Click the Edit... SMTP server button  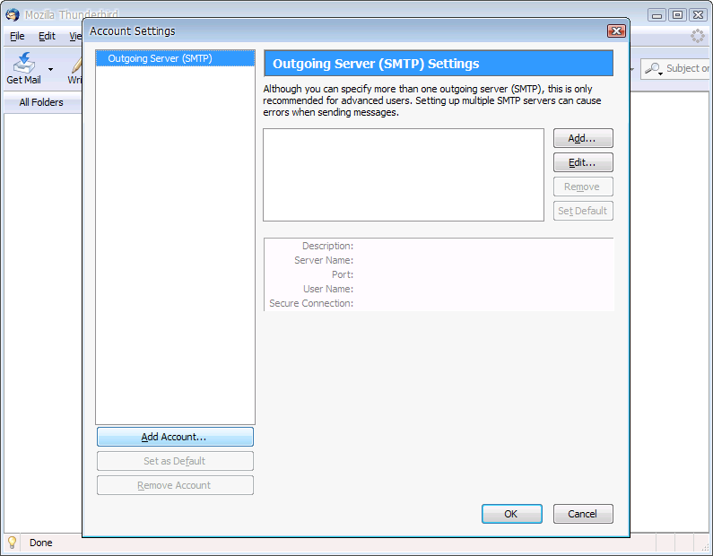pos(583,162)
